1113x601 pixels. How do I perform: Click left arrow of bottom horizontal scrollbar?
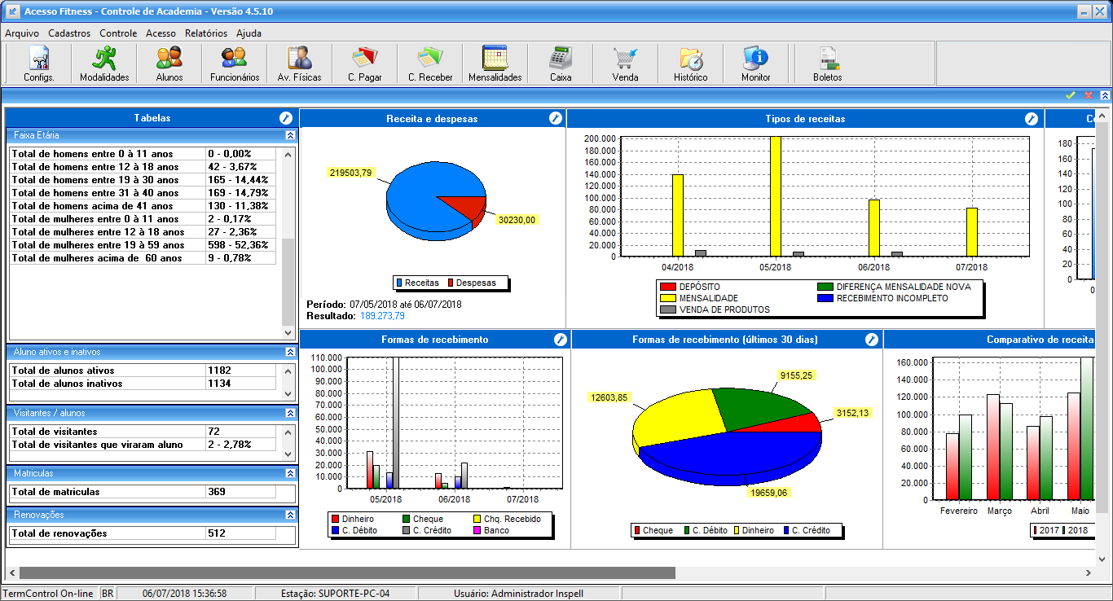[x=11, y=572]
